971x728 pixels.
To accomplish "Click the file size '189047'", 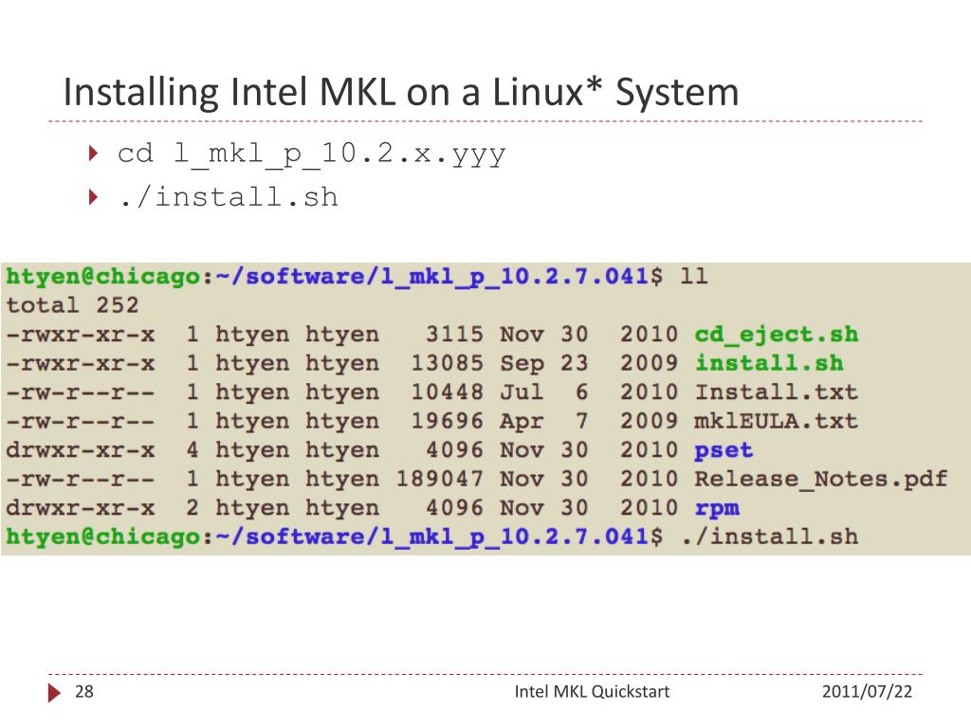I will click(x=440, y=479).
